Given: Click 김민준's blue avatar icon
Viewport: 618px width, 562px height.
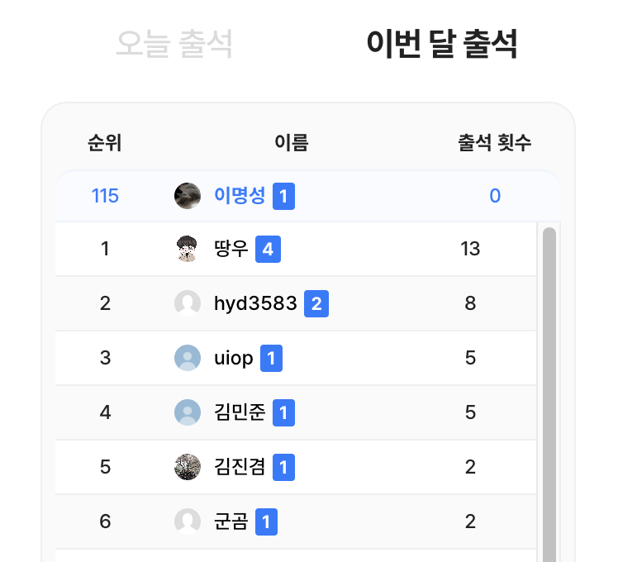Looking at the screenshot, I should click(188, 412).
